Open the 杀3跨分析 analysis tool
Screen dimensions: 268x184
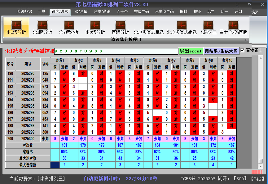(x=95, y=27)
